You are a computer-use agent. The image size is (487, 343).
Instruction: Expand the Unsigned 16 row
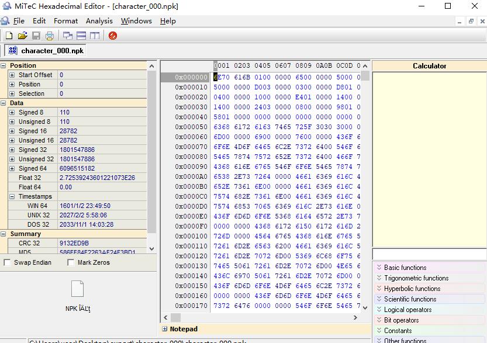tap(12, 140)
